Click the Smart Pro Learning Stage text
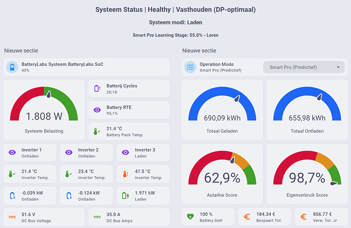Viewport: 351px width, 228px height. 175,35
